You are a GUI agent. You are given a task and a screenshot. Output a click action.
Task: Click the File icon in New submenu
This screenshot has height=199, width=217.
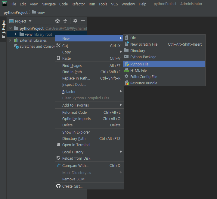[126, 38]
